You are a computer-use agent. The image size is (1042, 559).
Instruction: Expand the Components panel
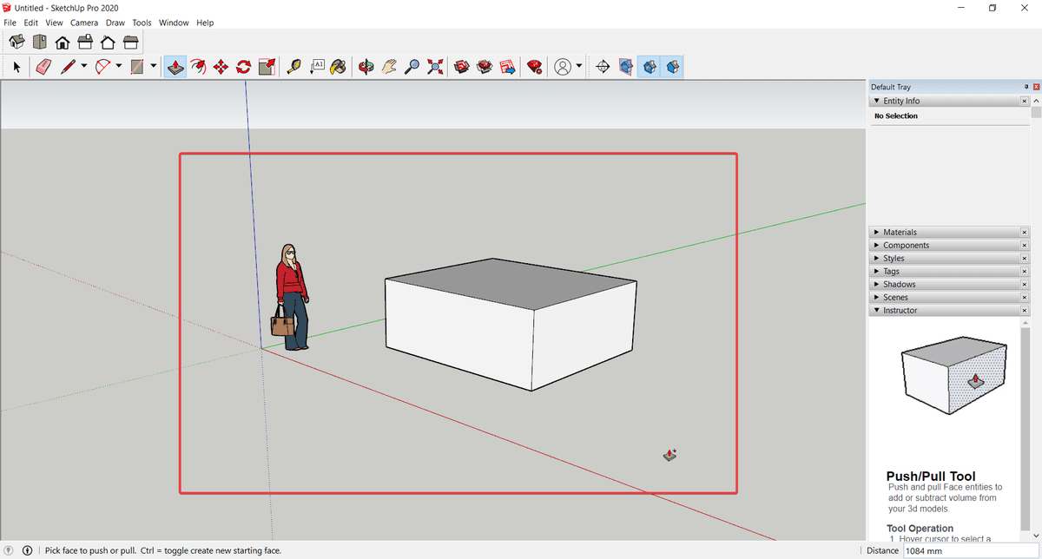pos(876,245)
